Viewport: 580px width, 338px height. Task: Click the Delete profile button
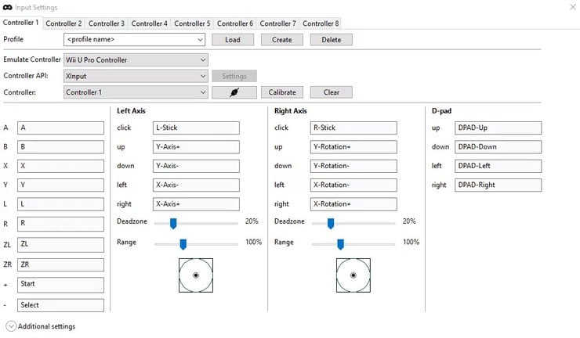pos(332,40)
